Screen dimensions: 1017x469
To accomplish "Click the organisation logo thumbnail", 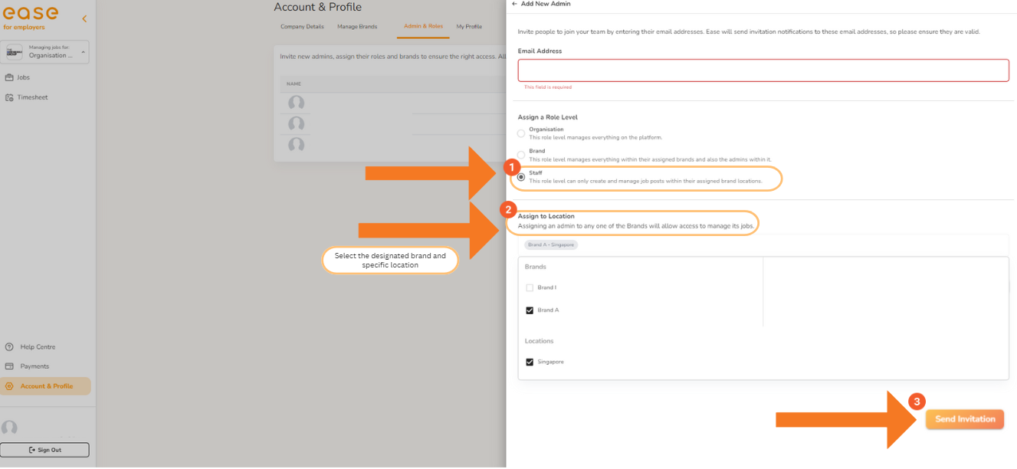I will [14, 51].
